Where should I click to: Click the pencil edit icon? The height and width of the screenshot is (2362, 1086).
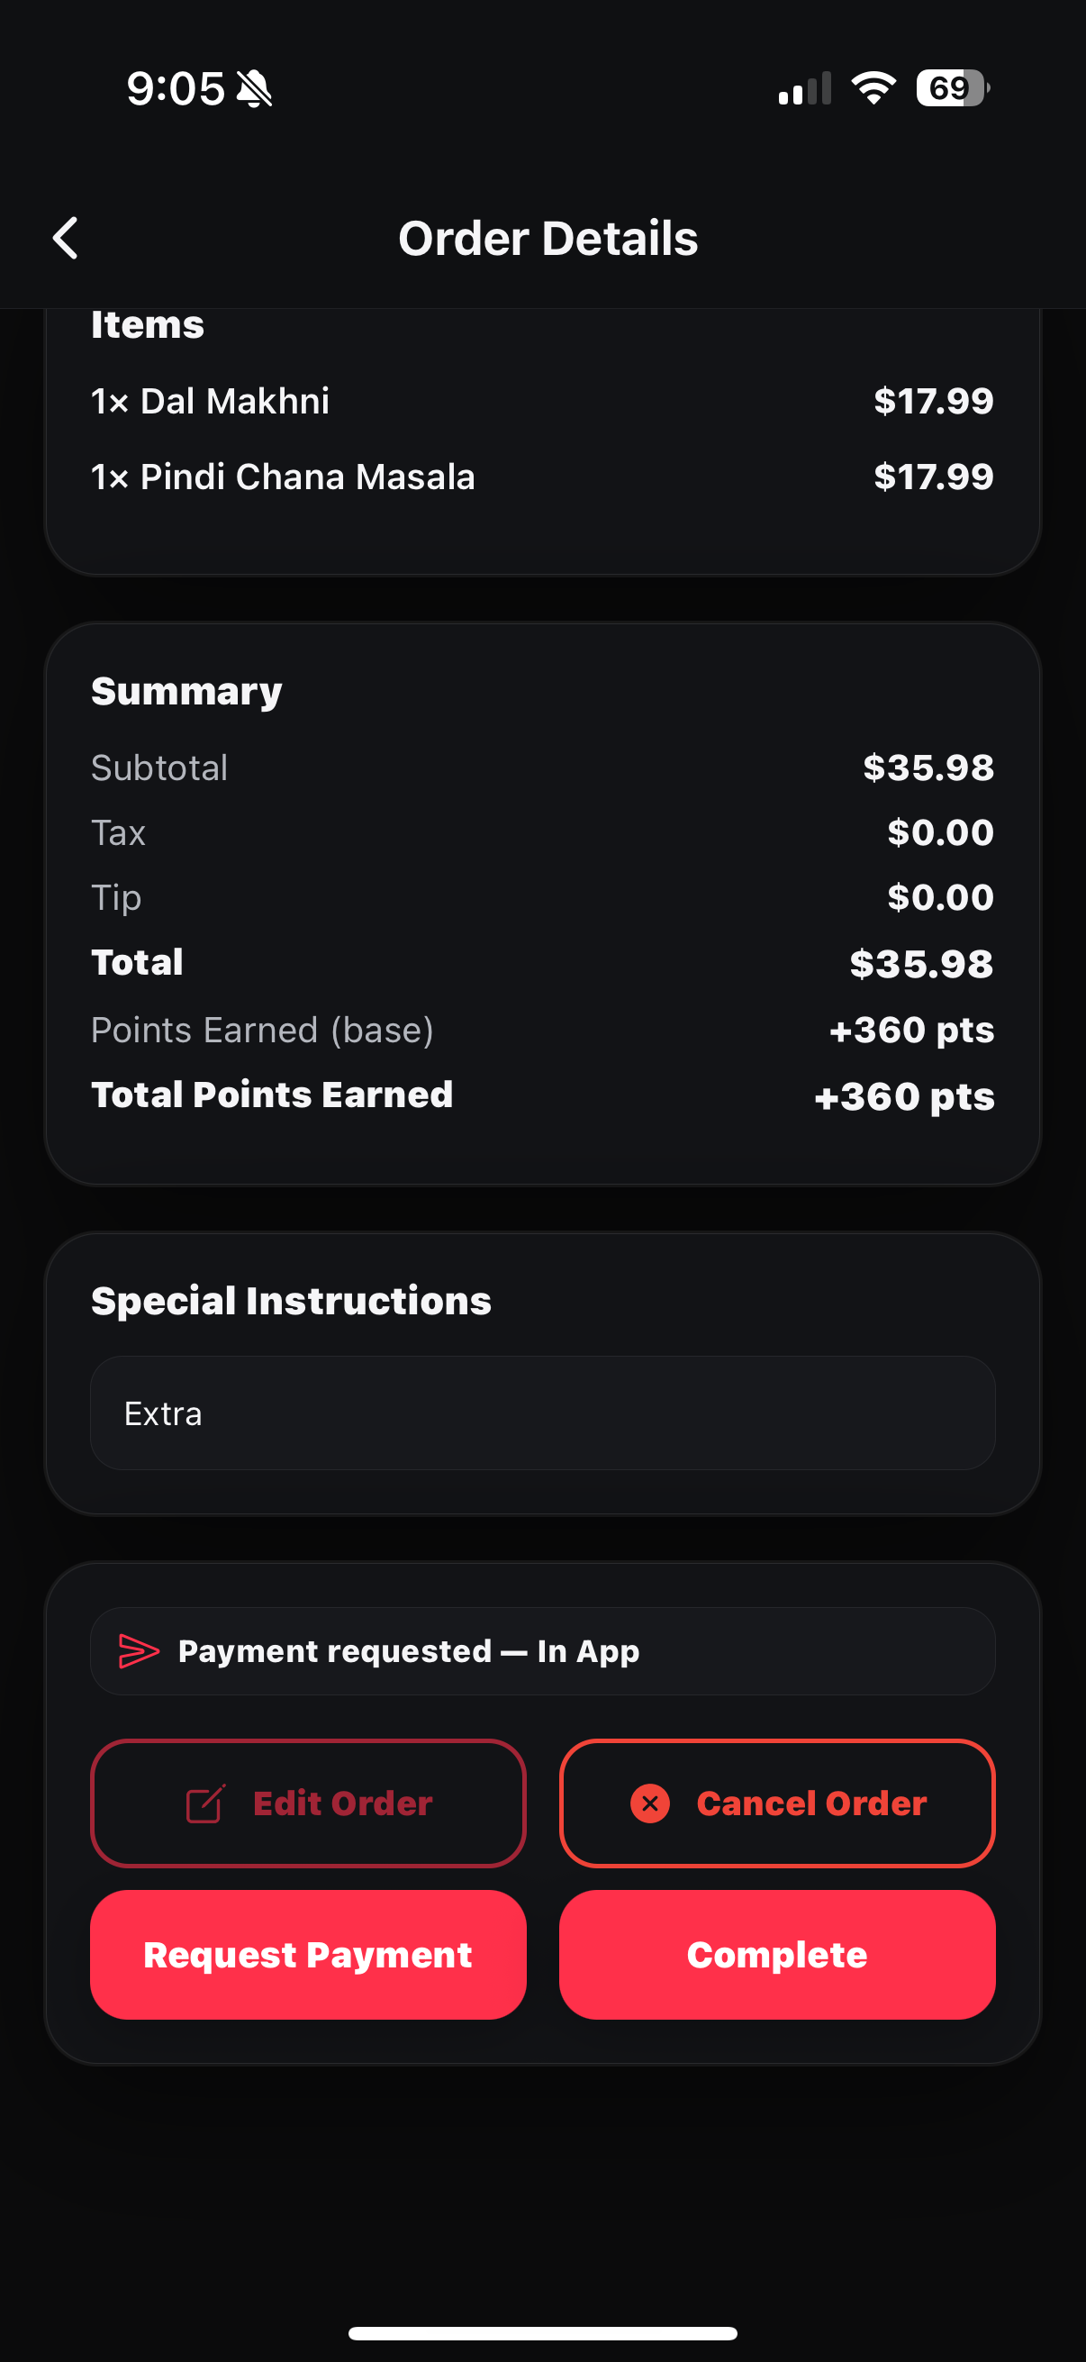205,1803
